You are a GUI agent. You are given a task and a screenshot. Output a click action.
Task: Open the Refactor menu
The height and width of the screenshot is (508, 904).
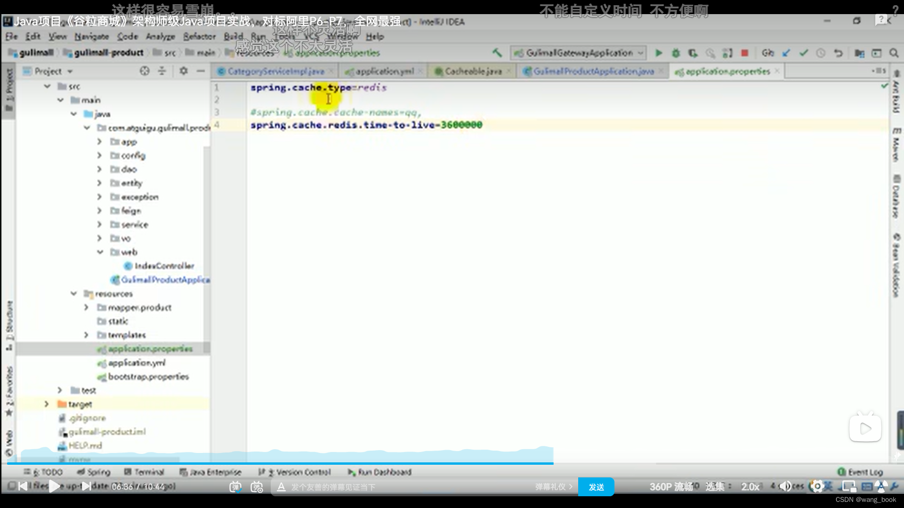coord(199,36)
